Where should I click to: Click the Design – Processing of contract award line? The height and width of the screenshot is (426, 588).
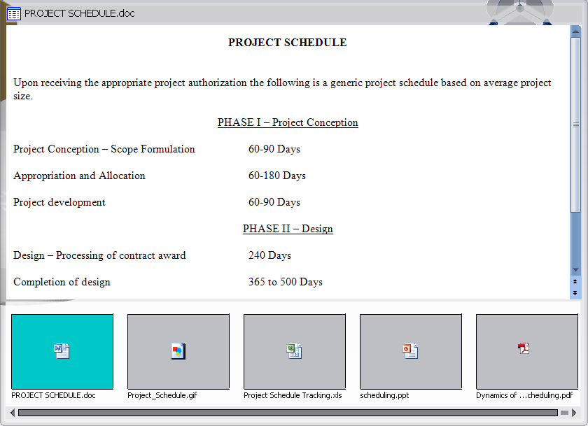[x=99, y=255]
